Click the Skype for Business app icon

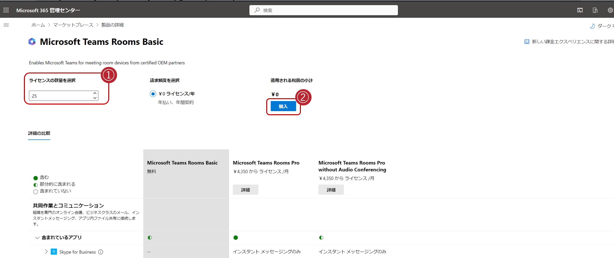(54, 252)
